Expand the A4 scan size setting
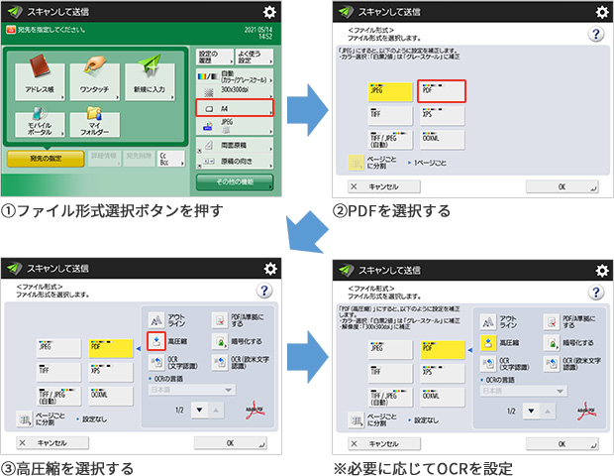614x476 pixels. pos(234,106)
